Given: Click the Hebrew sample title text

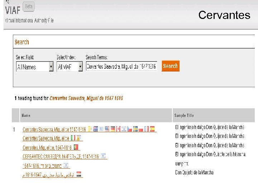Looking at the screenshot, I should pos(182,164).
